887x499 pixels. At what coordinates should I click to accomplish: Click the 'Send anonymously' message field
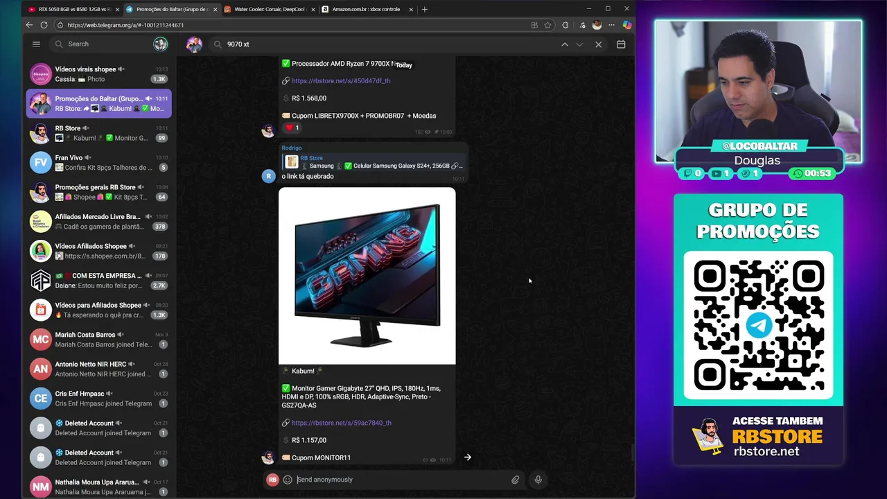tap(402, 480)
